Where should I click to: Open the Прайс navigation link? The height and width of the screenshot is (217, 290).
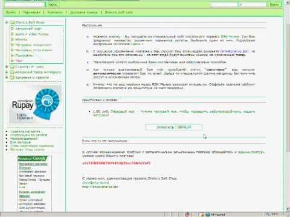10,12
